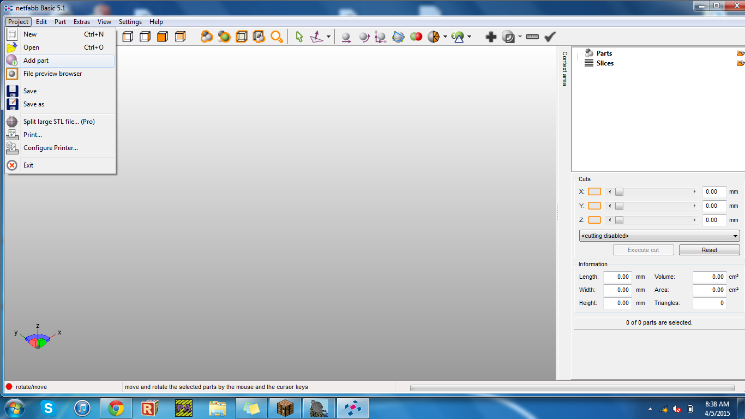
Task: Click the orange pie sphere cut icon
Action: coord(434,37)
